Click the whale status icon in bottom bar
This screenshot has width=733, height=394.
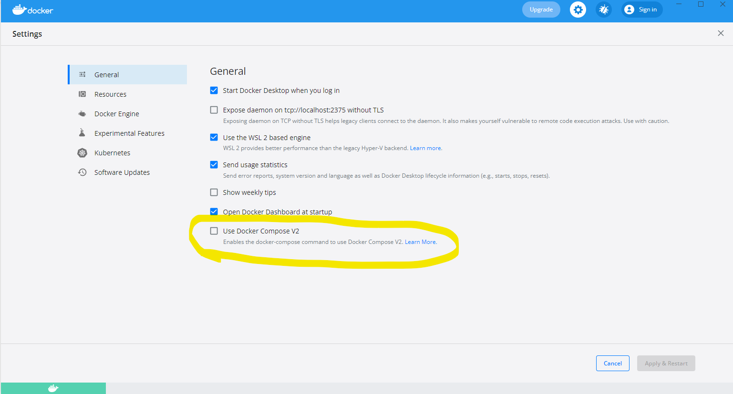(53, 388)
